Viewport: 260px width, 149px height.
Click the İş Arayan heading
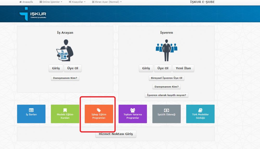[65, 33]
